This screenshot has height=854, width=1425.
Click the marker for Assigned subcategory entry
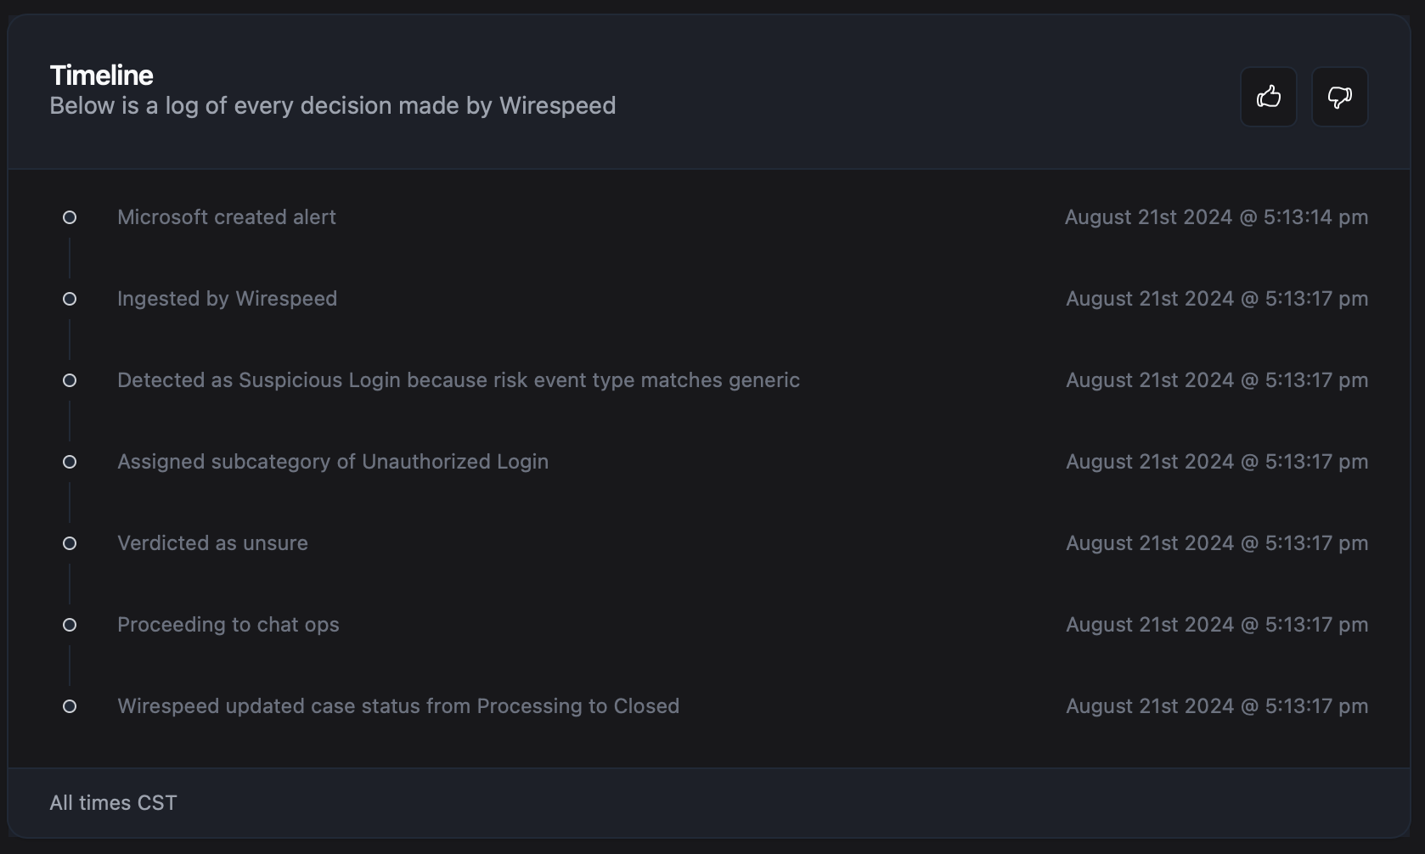click(x=70, y=462)
